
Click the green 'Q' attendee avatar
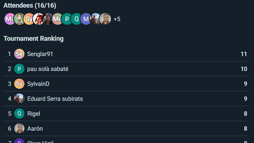point(76,19)
